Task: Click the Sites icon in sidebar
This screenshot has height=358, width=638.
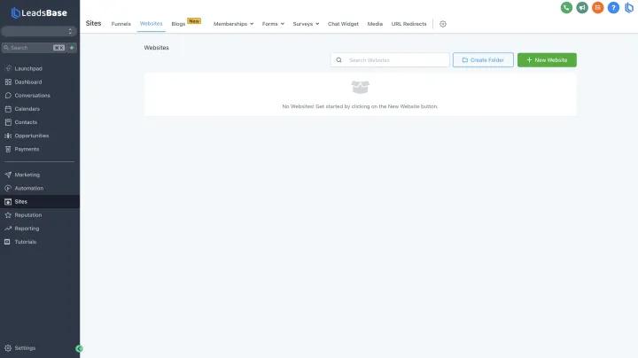Action: click(8, 201)
